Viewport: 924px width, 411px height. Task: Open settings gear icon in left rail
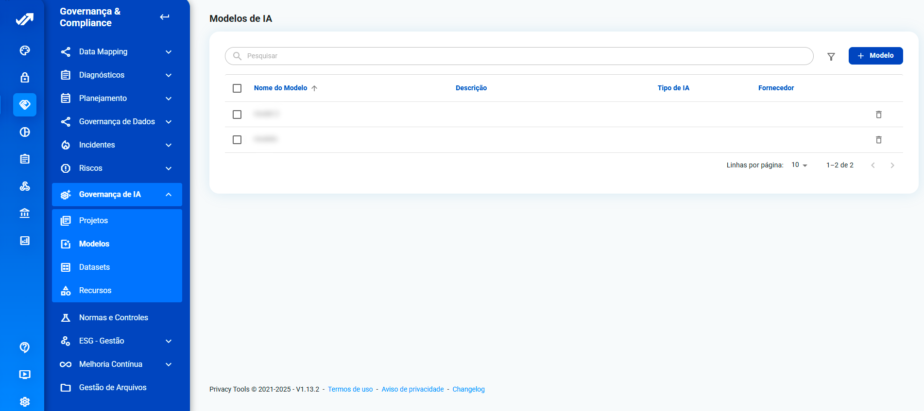point(25,401)
